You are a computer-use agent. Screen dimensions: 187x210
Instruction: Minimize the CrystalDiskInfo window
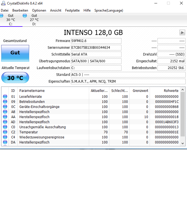pyautogui.click(x=156, y=3)
